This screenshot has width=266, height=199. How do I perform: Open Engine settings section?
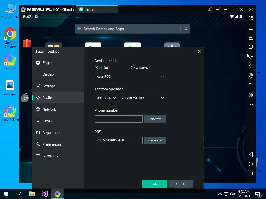[x=58, y=63]
